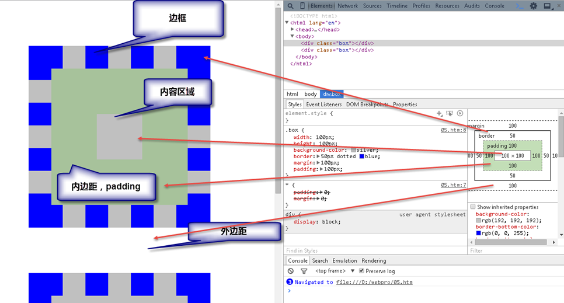Click the element.style rule header
The width and height of the screenshot is (564, 303).
(x=309, y=113)
